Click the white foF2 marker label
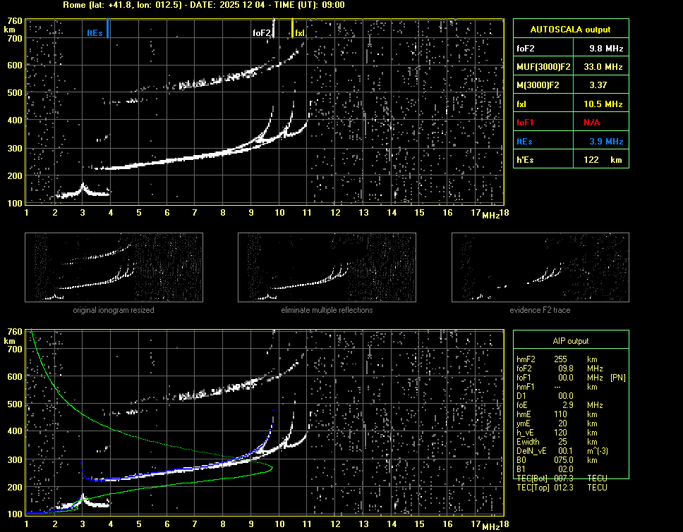This screenshot has width=683, height=532. tap(261, 32)
